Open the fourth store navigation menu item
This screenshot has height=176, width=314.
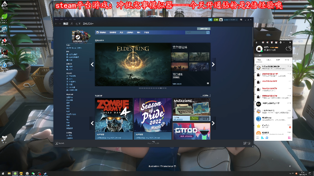coord(130,32)
